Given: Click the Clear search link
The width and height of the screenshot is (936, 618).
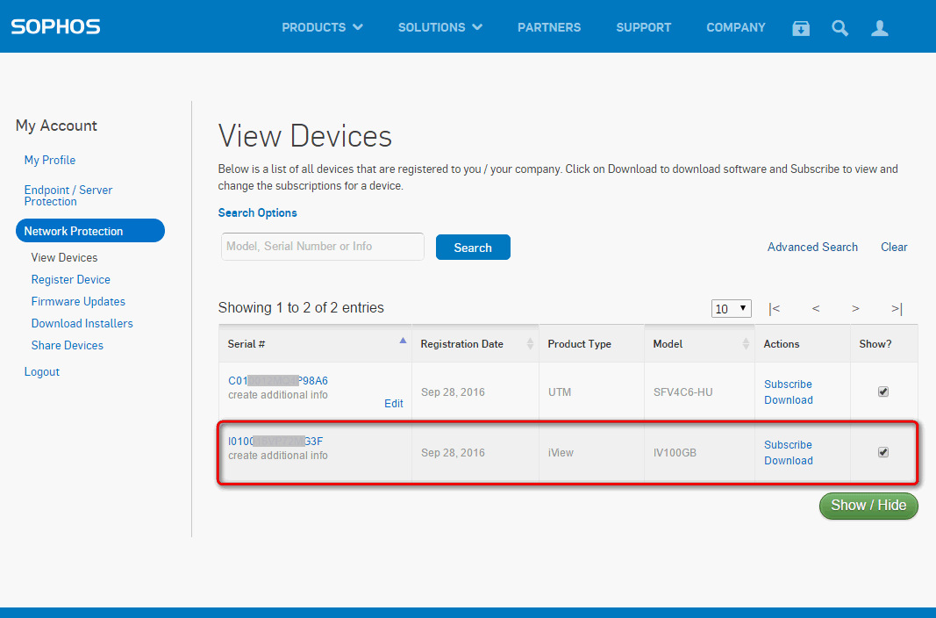Looking at the screenshot, I should [x=894, y=248].
